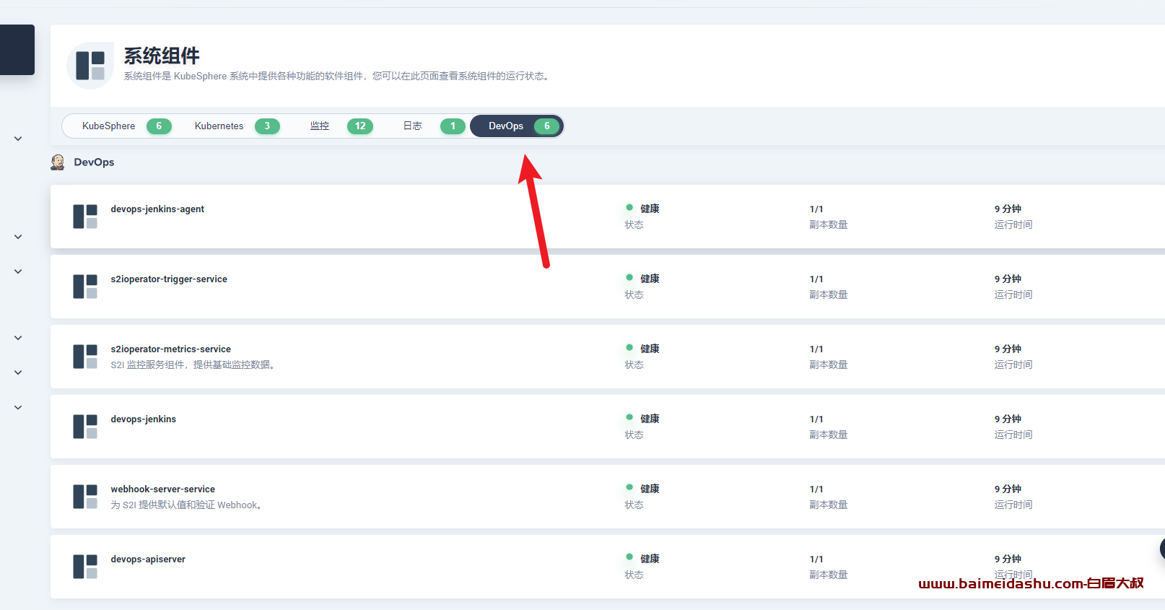Select the s2ioperator-trigger-service component icon

[85, 287]
